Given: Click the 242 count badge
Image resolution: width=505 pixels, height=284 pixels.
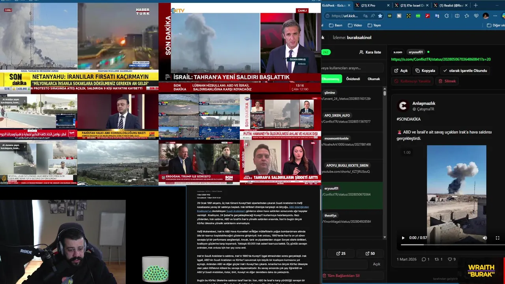Looking at the screenshot, I should click(326, 52).
